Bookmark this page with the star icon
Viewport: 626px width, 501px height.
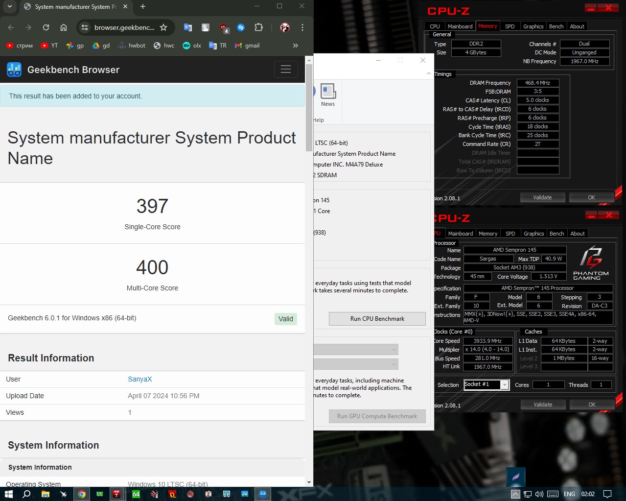(x=163, y=27)
